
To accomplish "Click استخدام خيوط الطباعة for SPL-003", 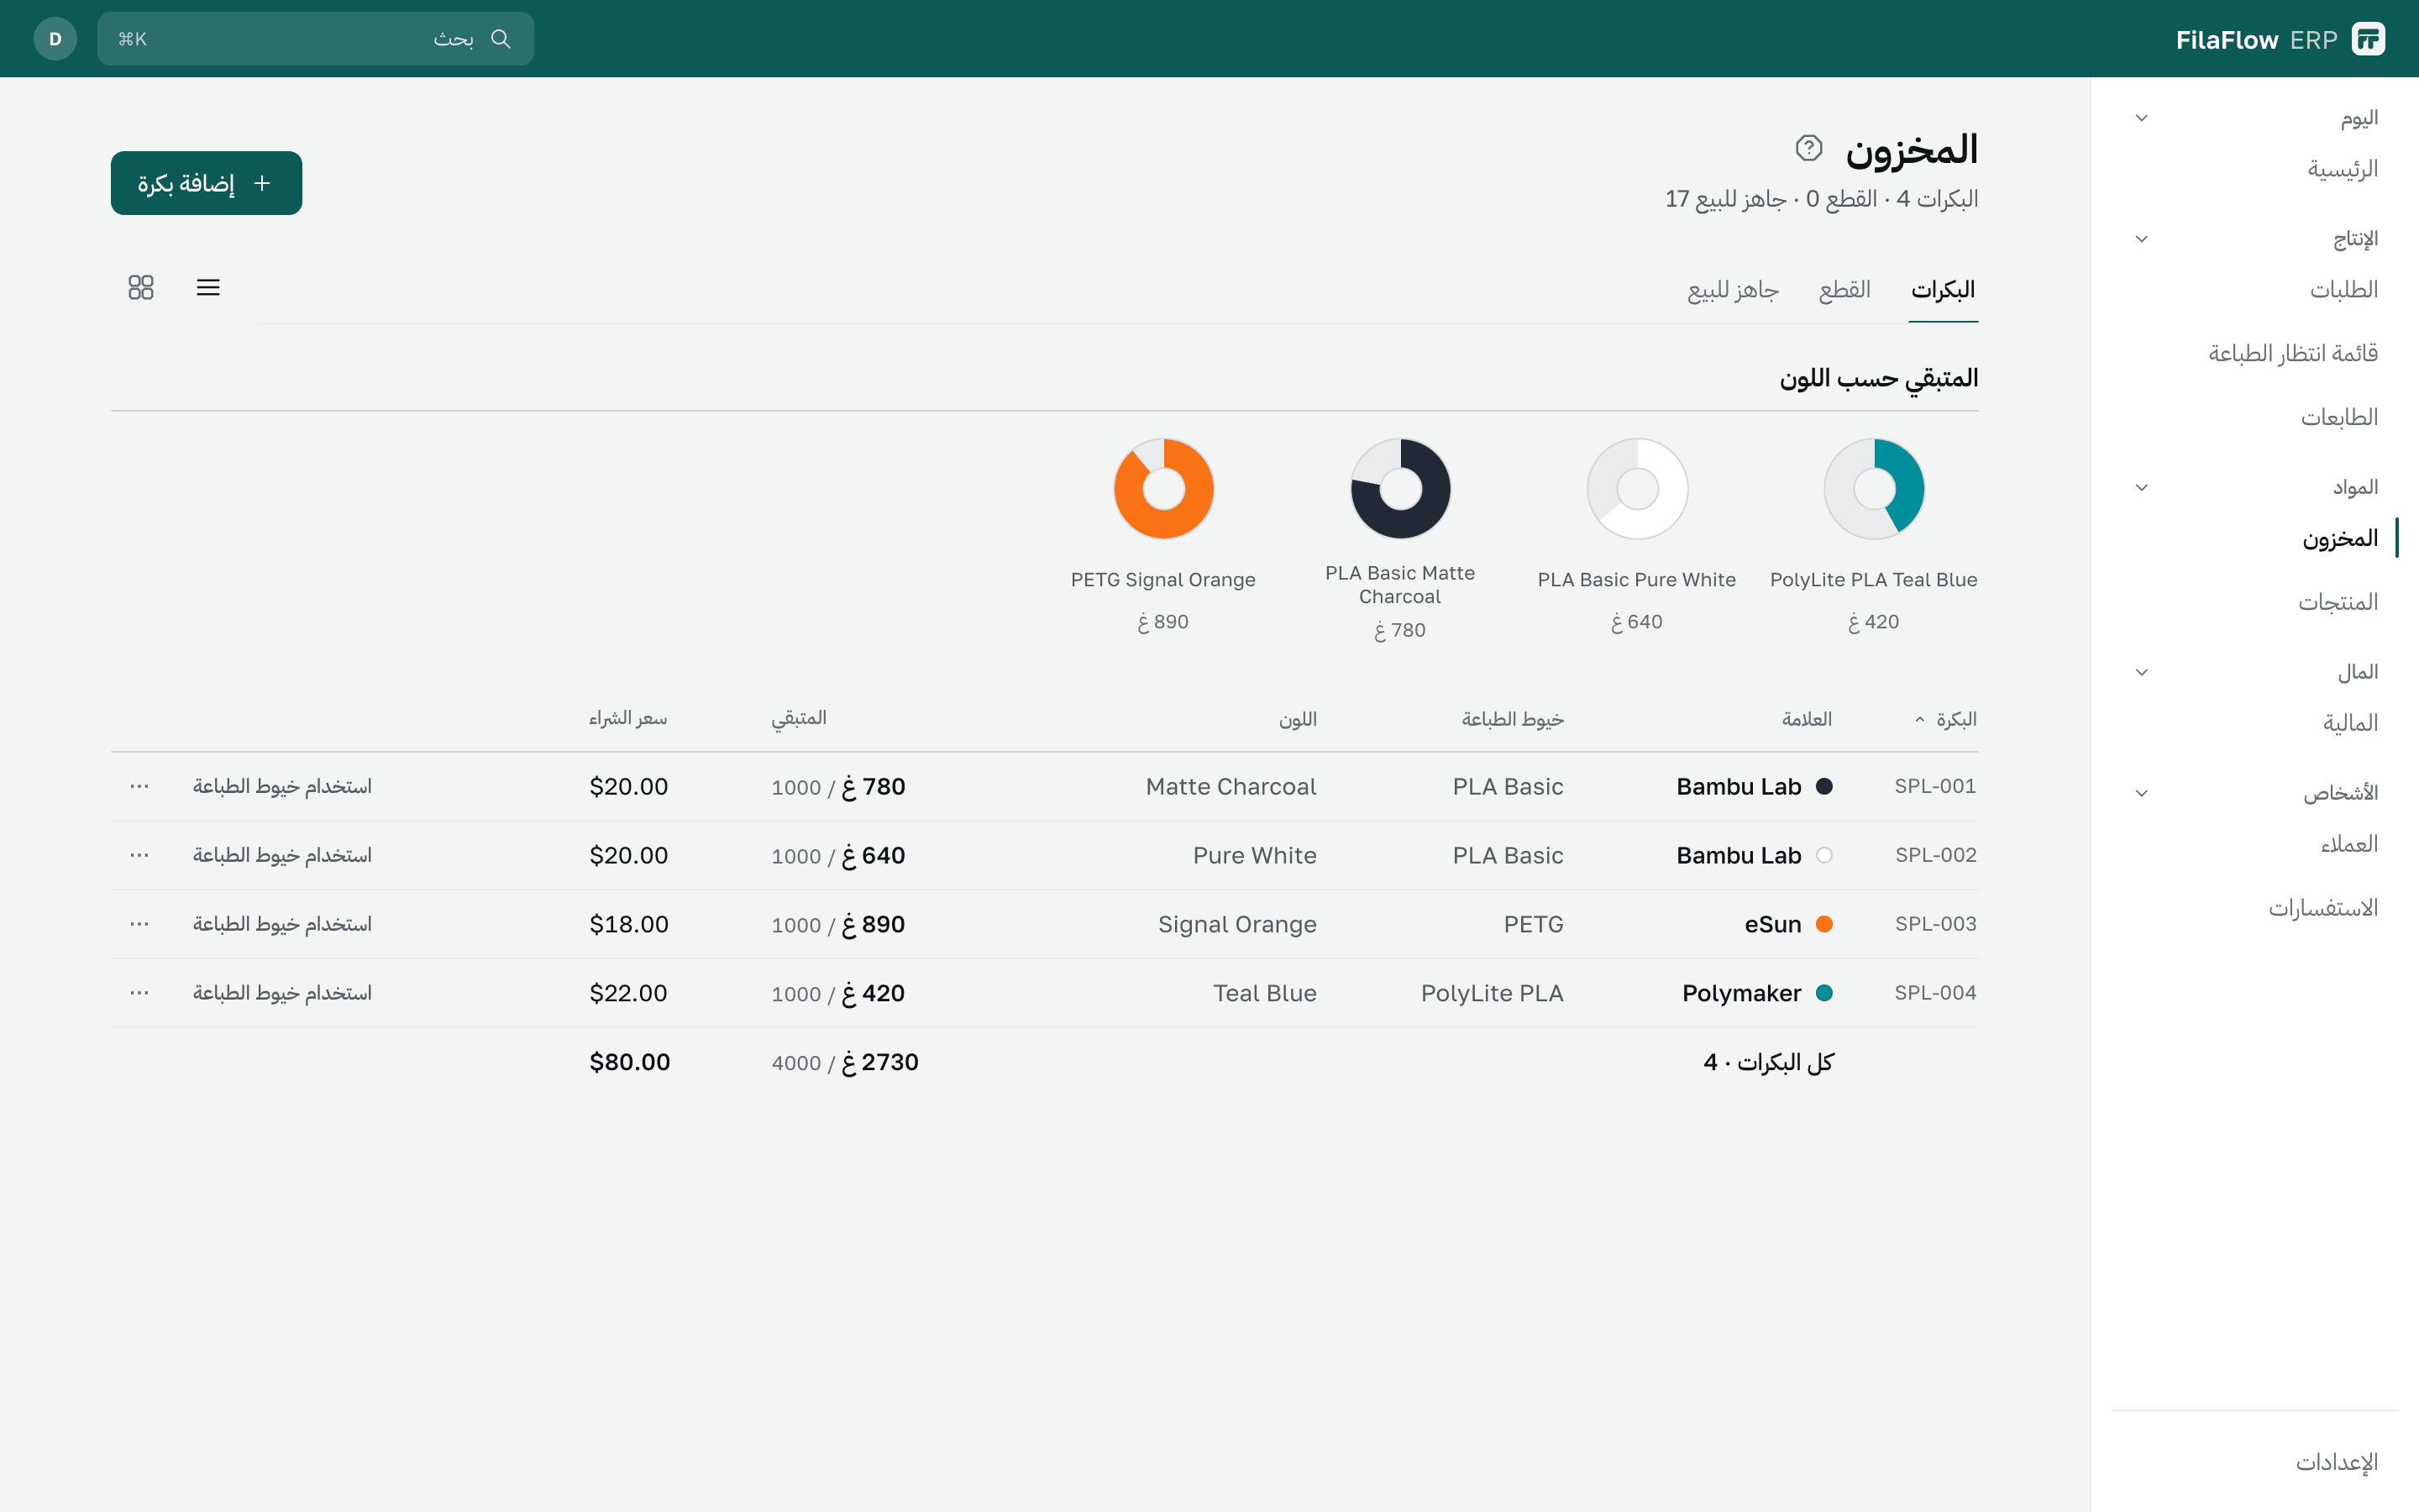I will (282, 924).
